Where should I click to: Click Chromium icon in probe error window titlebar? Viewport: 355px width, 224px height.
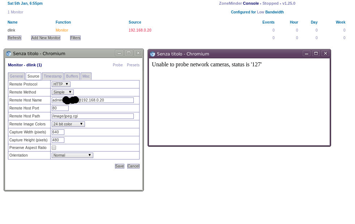153,54
